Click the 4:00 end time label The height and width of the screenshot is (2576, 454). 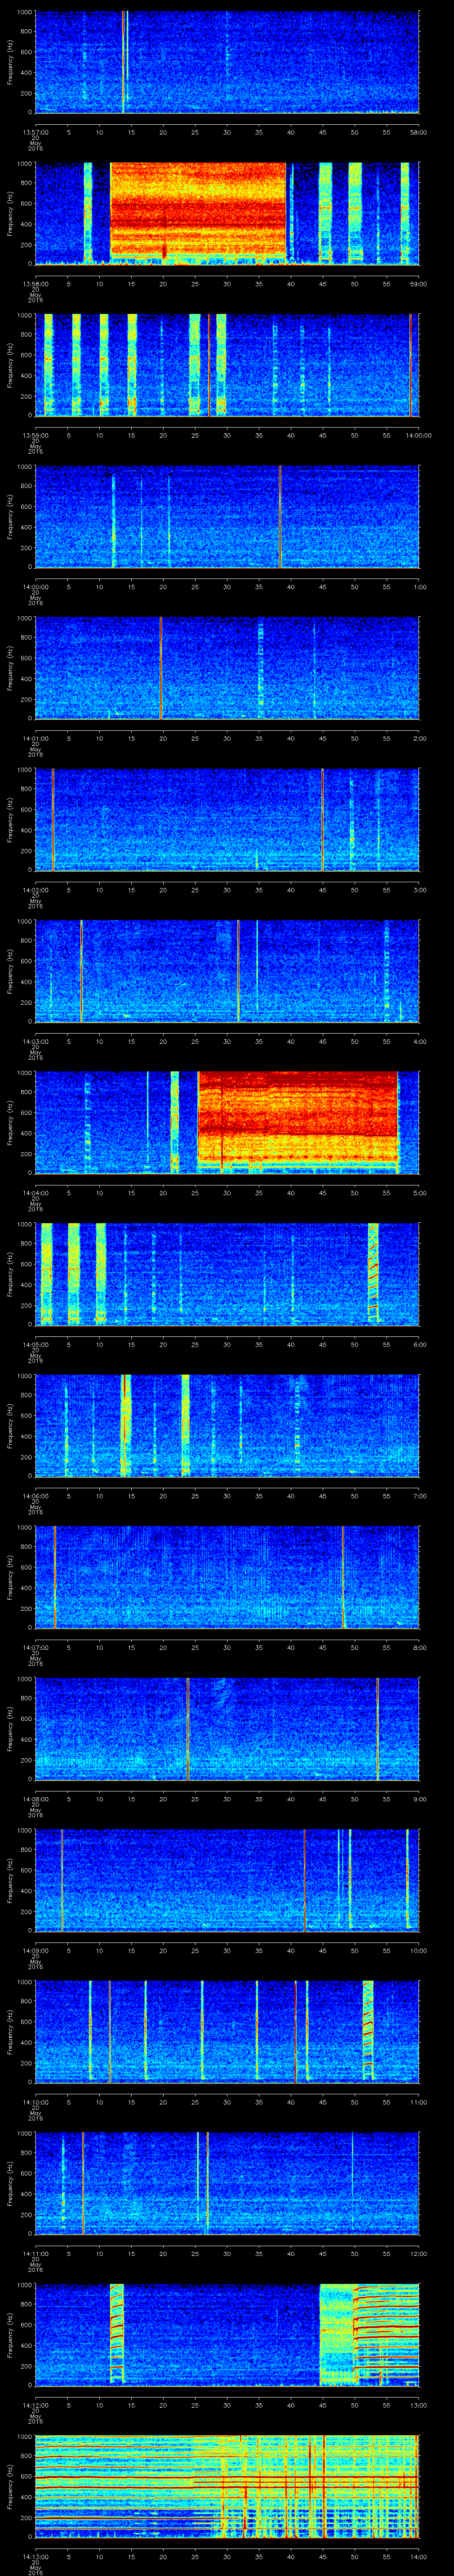tap(420, 1041)
